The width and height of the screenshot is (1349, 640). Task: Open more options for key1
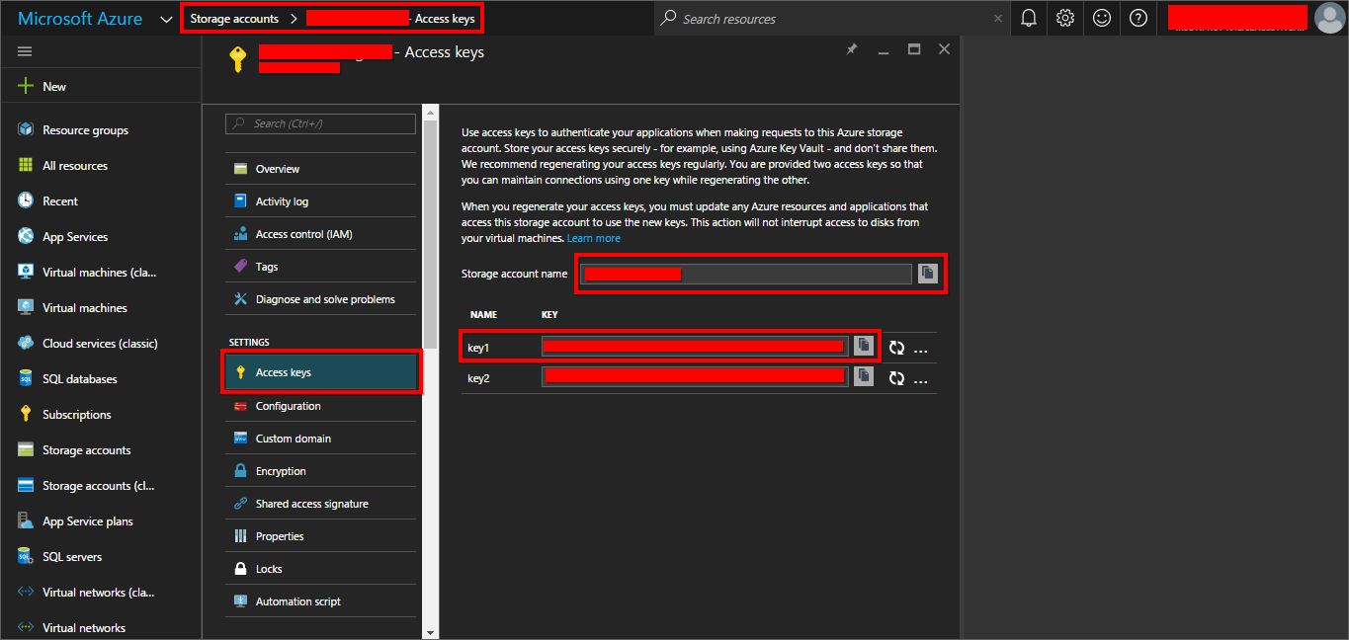[921, 347]
